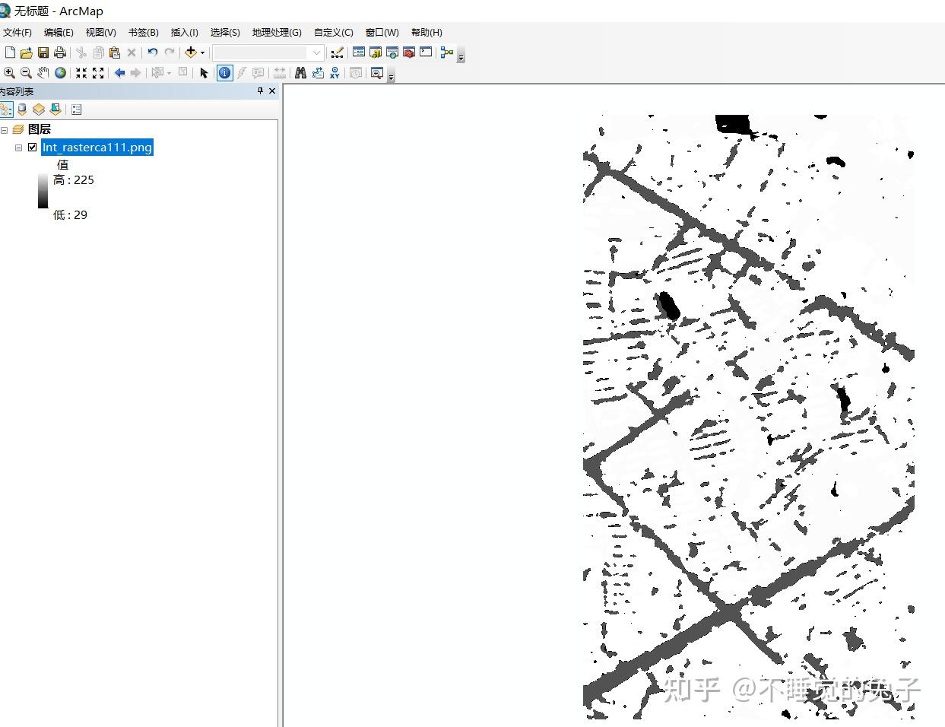Open the 文件(F) menu
The width and height of the screenshot is (945, 727).
17,32
